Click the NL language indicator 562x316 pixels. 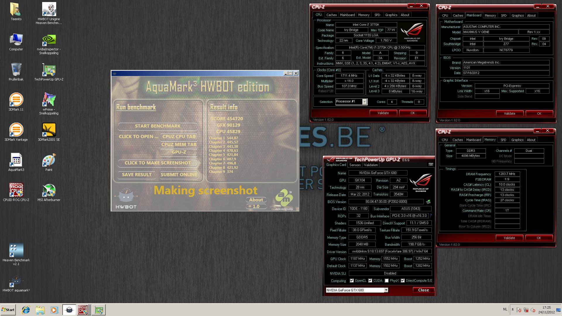tap(505, 309)
